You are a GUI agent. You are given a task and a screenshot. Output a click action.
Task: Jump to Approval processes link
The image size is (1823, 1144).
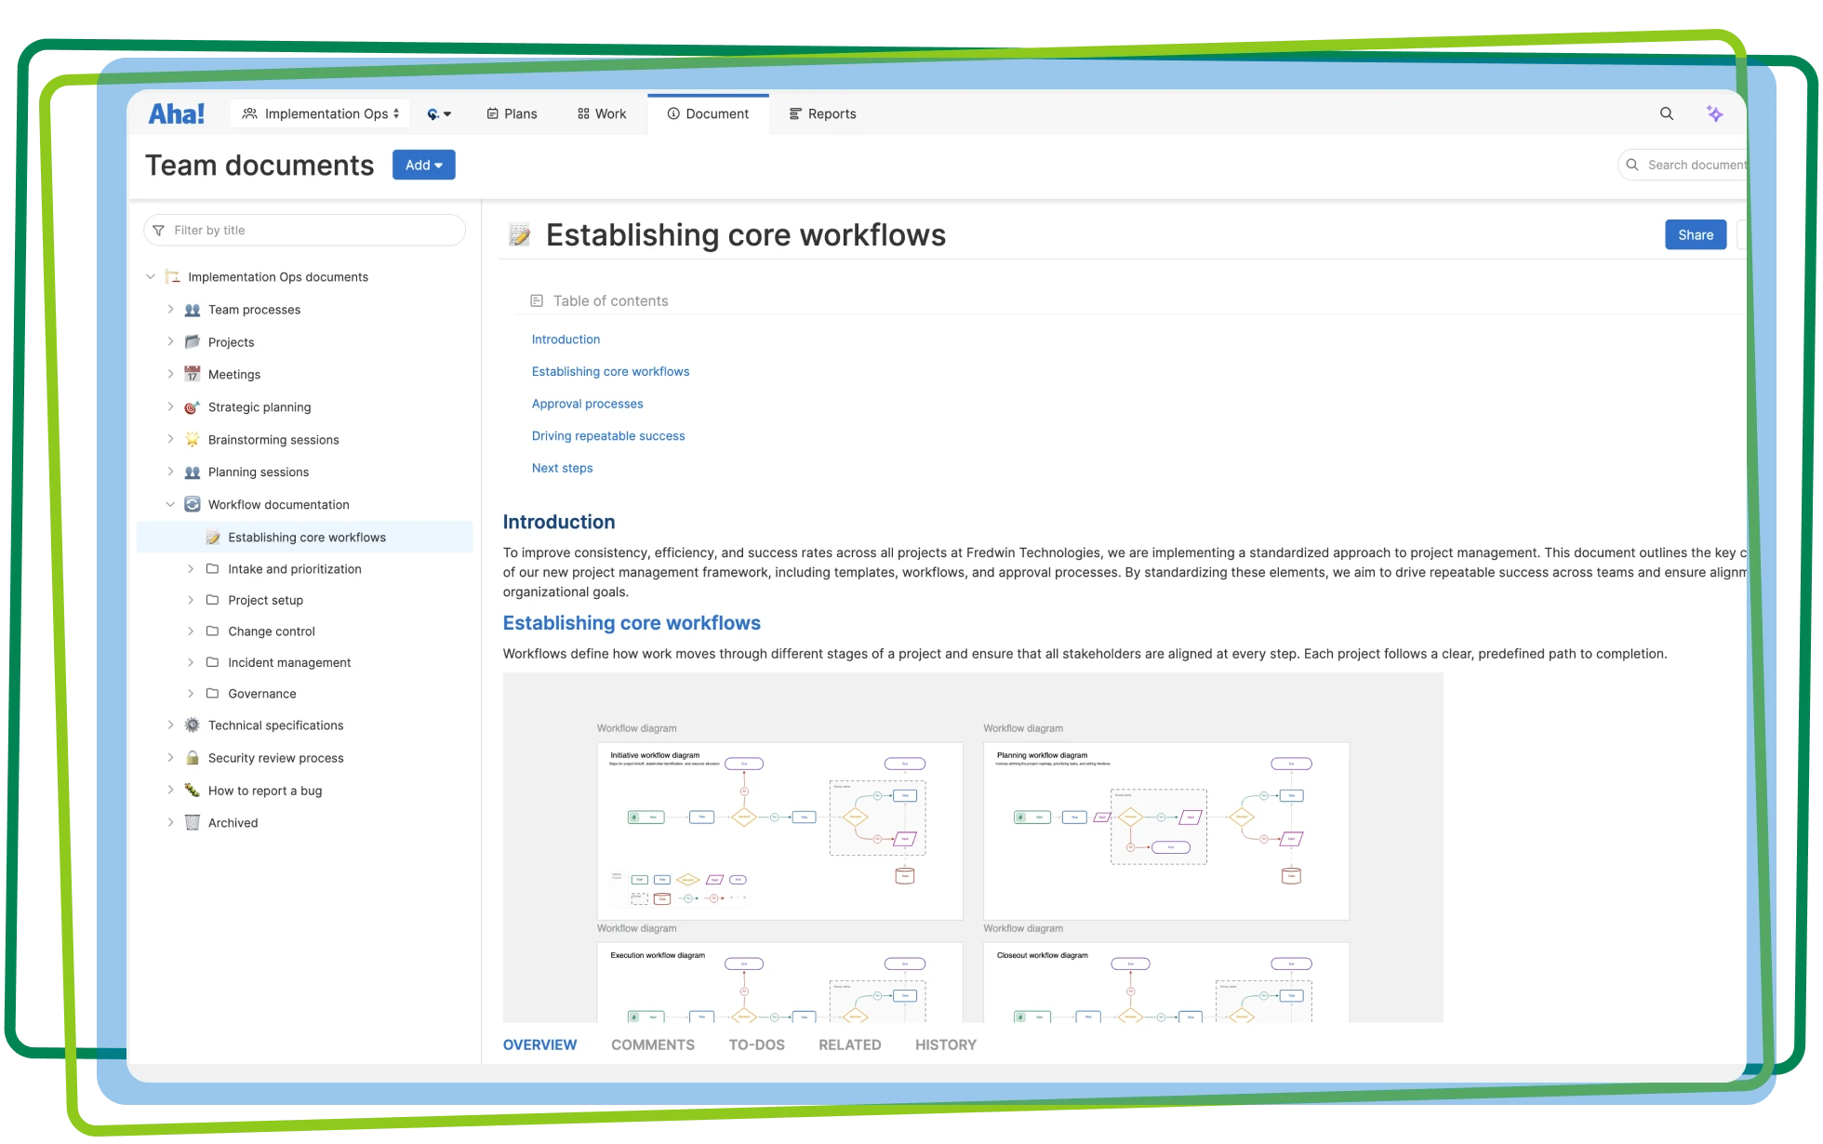coord(587,404)
